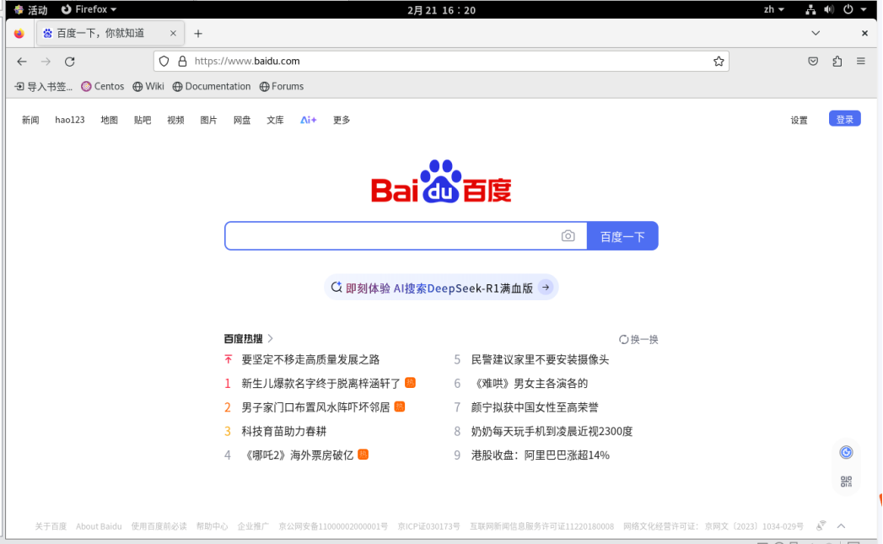Open the About Baidu footer link
Image resolution: width=883 pixels, height=544 pixels.
pyautogui.click(x=99, y=526)
